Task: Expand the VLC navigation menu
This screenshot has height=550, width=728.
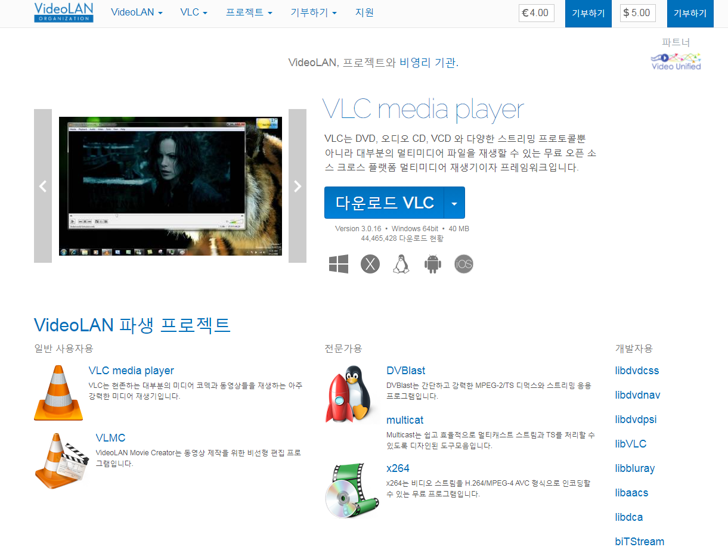Action: point(194,13)
